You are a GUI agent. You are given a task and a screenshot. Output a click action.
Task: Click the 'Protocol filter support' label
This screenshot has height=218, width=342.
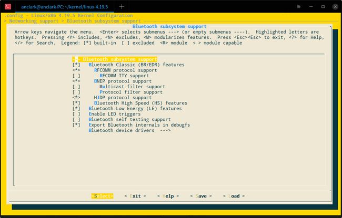pos(131,92)
